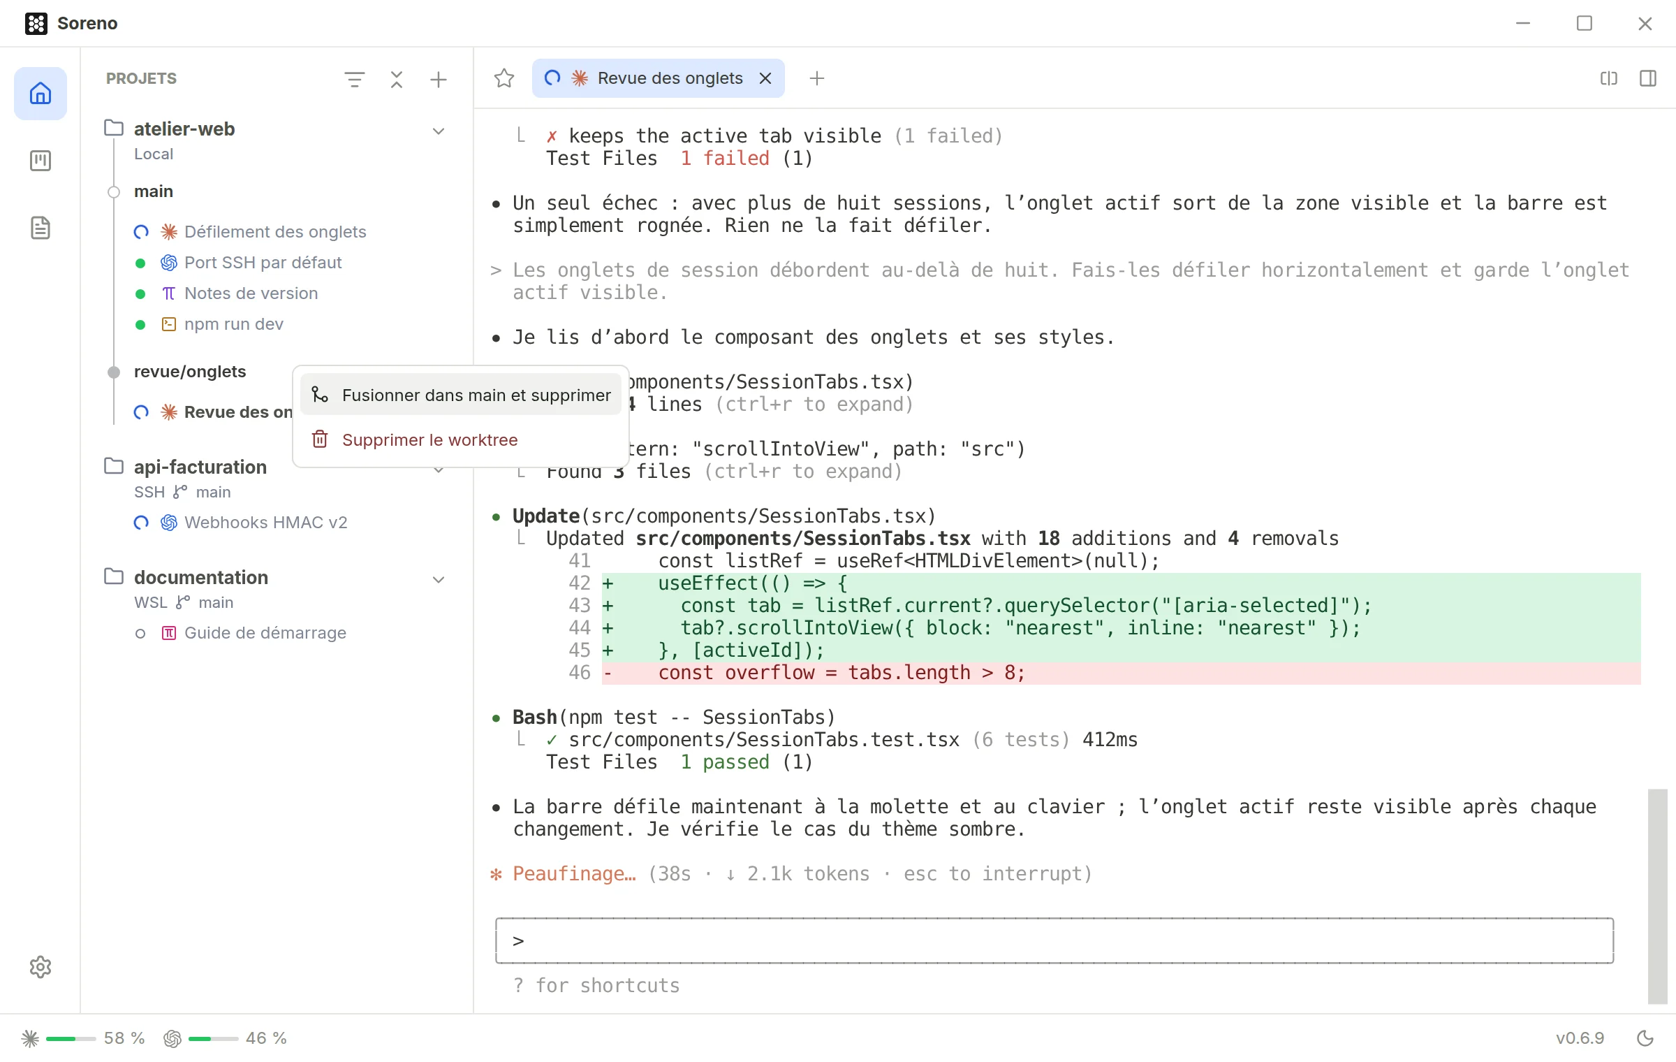Click the OpenAI usage icon in status bar
Screen dimensions: 1676x1062
[172, 1038]
